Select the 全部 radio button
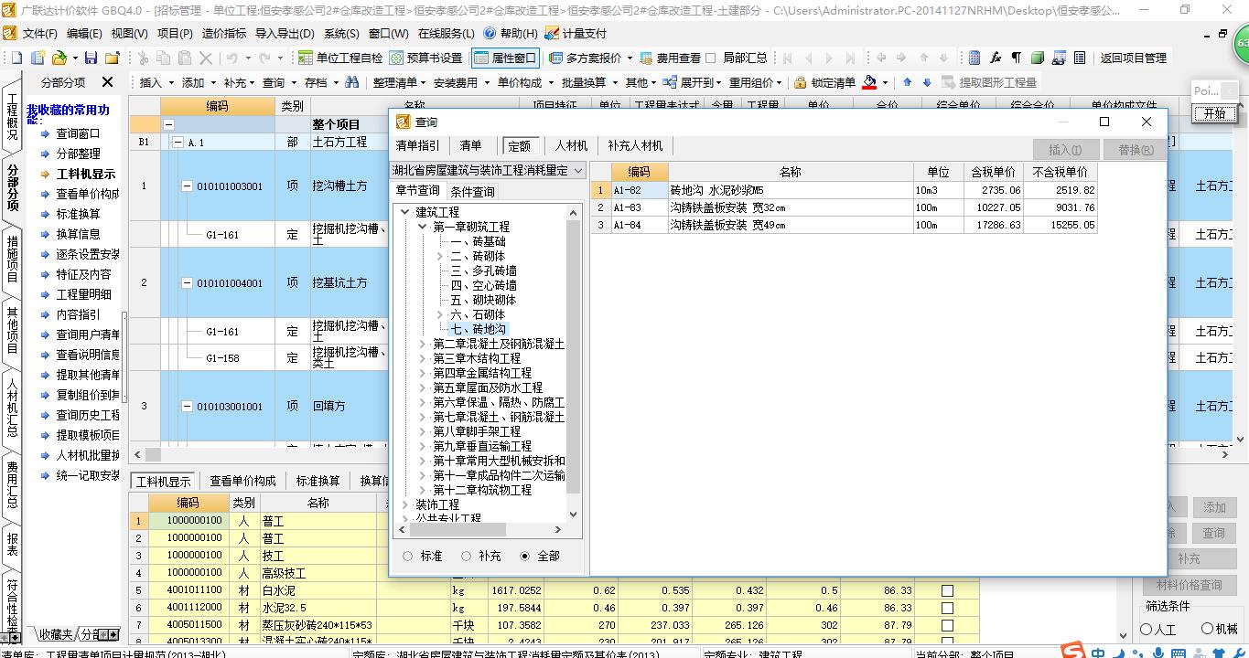1249x658 pixels. point(524,556)
